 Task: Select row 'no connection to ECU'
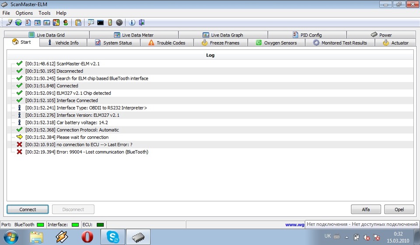(x=210, y=144)
